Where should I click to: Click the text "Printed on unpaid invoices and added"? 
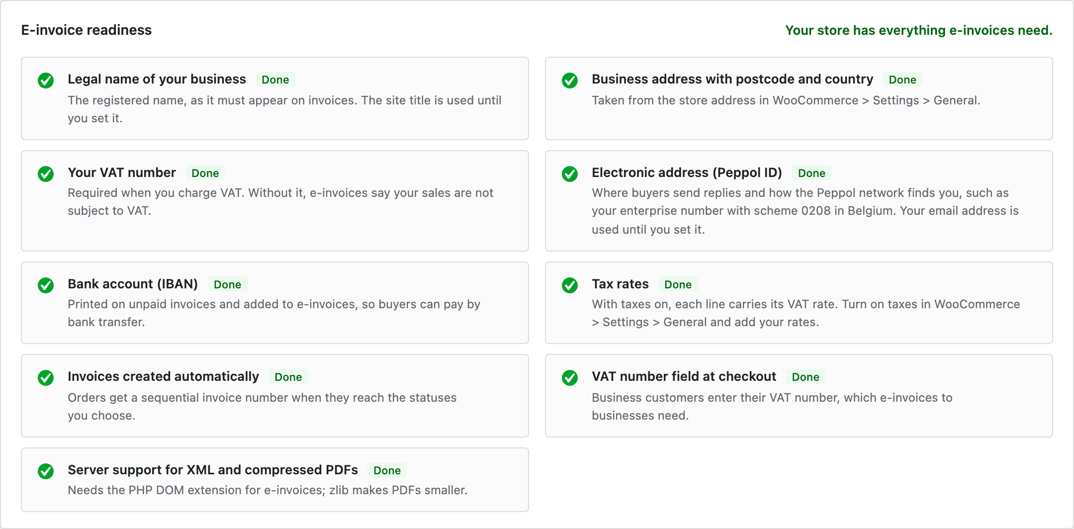click(274, 313)
